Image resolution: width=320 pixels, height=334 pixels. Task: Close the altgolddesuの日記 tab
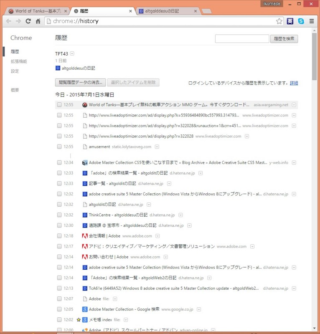pyautogui.click(x=195, y=11)
